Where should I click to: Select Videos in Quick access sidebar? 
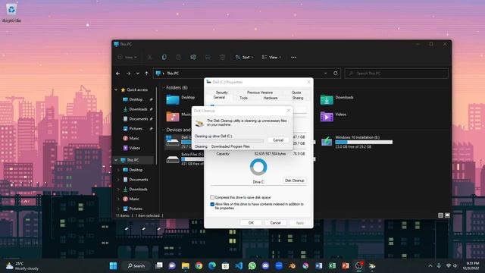[135, 148]
